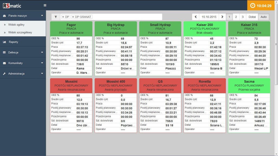This screenshot has height=156, width=278.
Task: Select the Doba period button
Action: [252, 17]
